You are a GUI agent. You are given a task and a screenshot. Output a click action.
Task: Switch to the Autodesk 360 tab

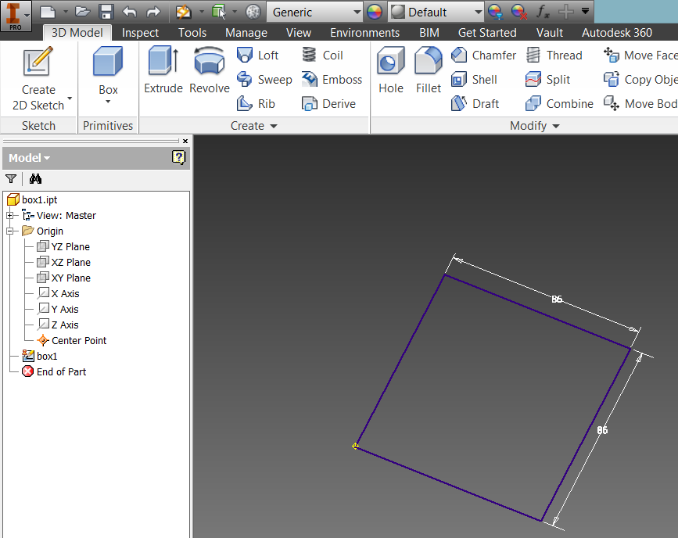[x=616, y=33]
